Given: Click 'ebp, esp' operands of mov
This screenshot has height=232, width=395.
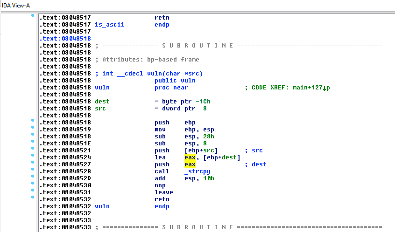Looking at the screenshot, I should tap(199, 130).
